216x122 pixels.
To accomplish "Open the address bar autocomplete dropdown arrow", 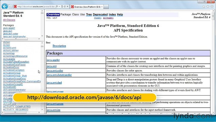I will click(x=59, y=6).
